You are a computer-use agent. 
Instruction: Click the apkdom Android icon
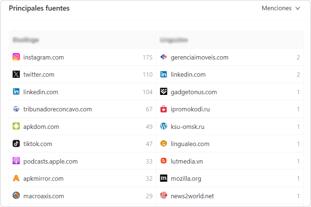[x=16, y=126]
